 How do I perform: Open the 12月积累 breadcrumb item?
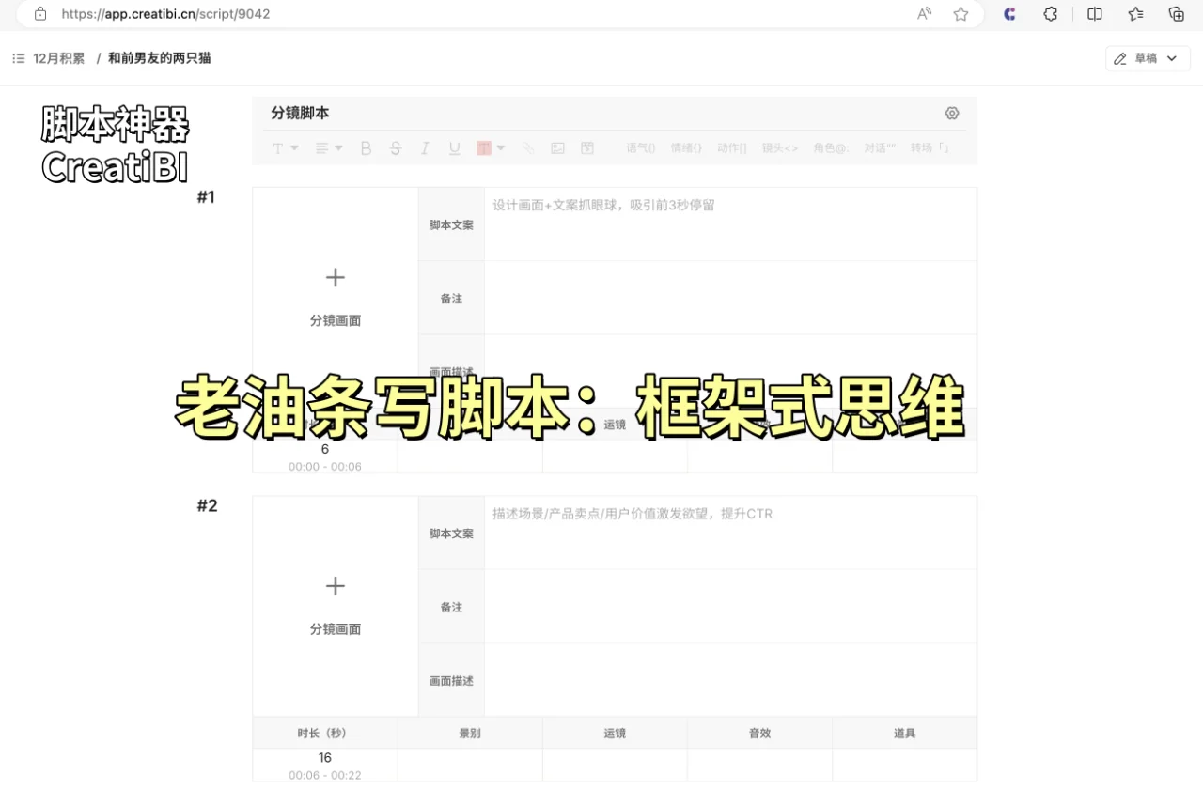pos(58,57)
